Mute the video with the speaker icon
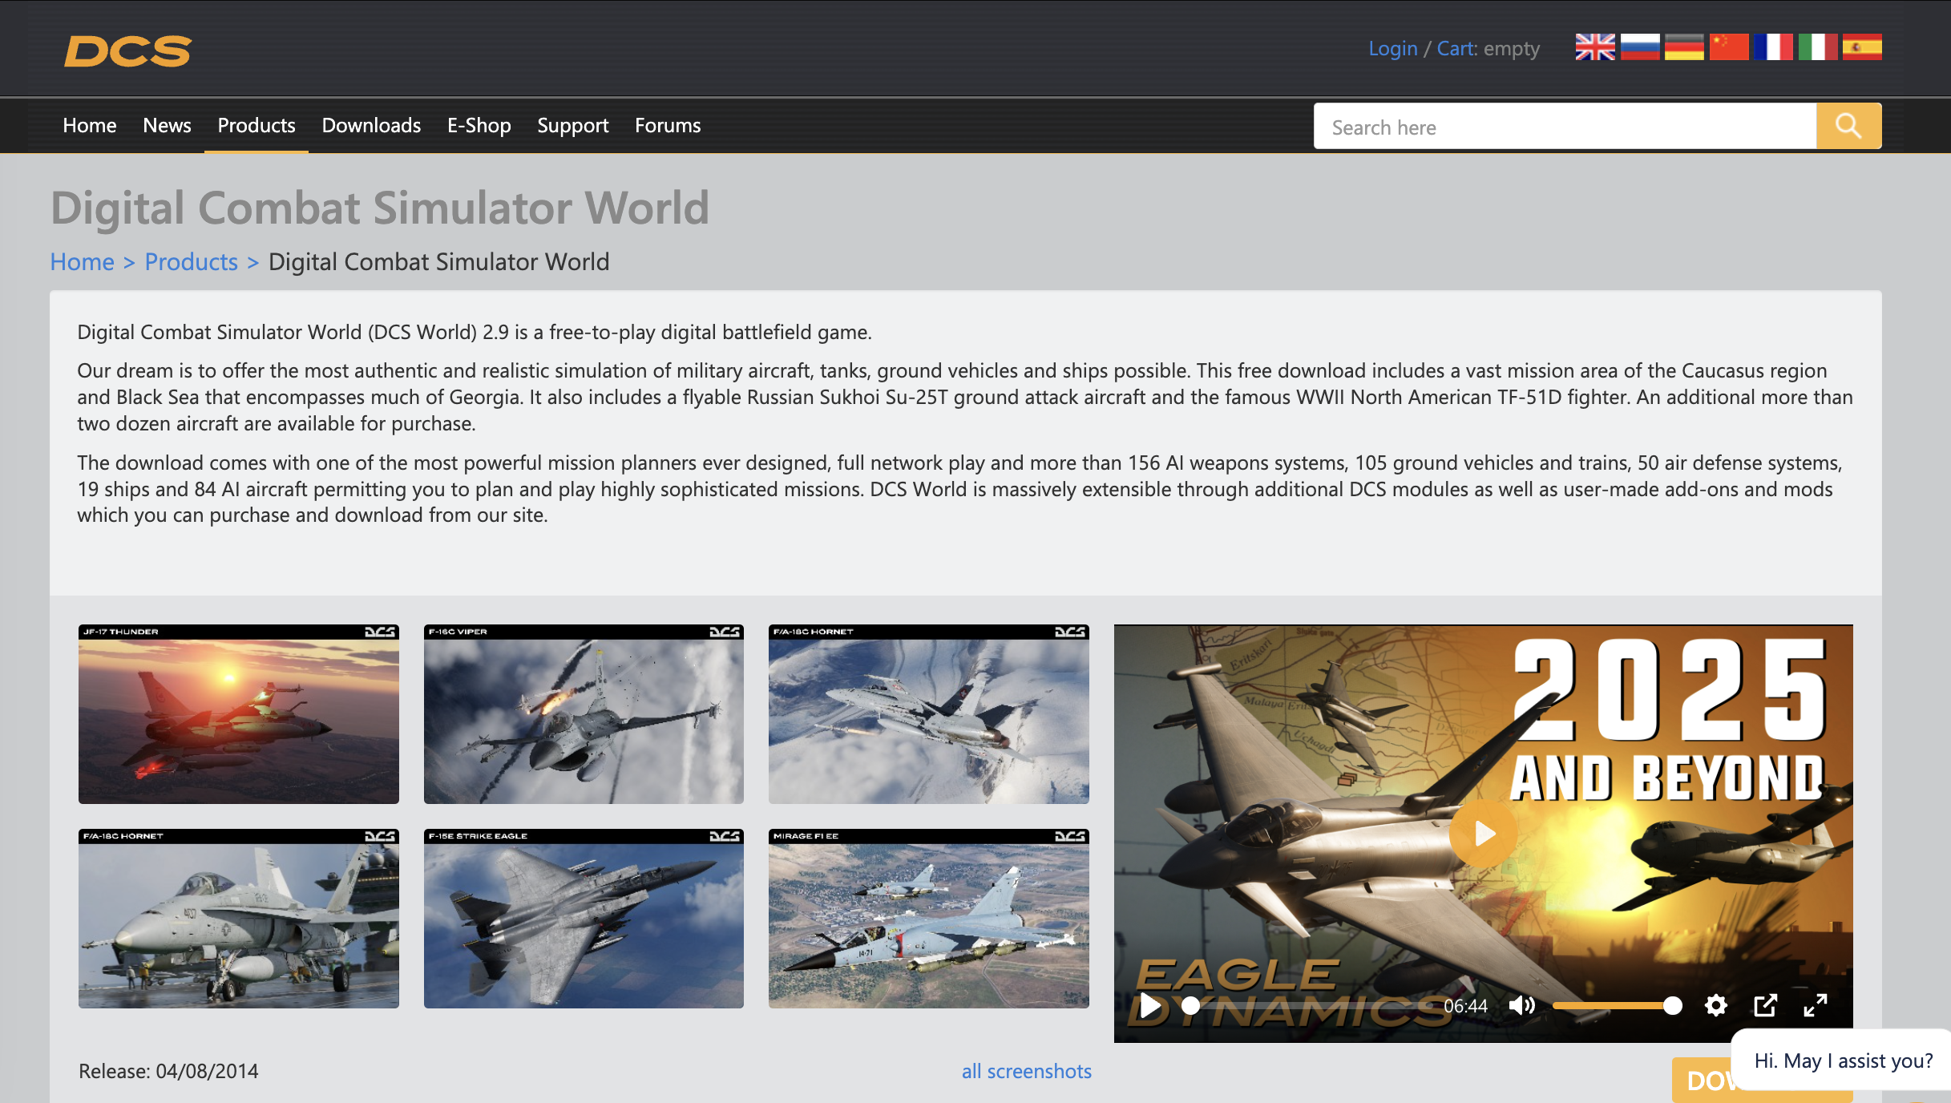The height and width of the screenshot is (1103, 1951). pos(1521,1006)
